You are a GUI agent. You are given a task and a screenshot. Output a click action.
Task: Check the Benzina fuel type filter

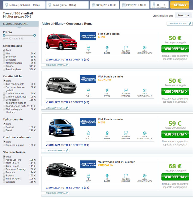(x=4, y=127)
